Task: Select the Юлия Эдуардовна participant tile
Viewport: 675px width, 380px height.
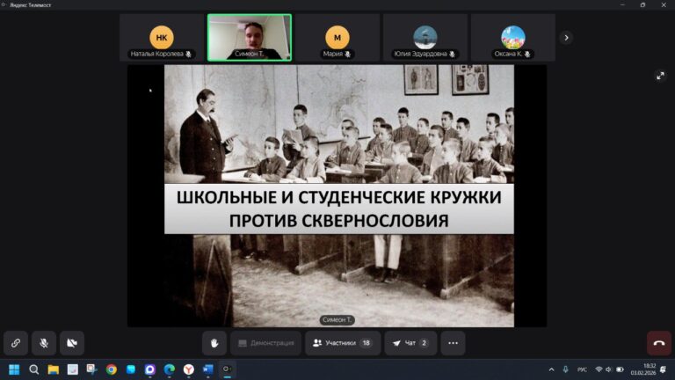Action: (425, 38)
